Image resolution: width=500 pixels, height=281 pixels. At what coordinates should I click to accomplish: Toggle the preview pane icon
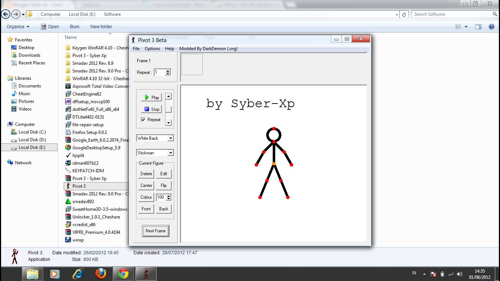point(478,27)
